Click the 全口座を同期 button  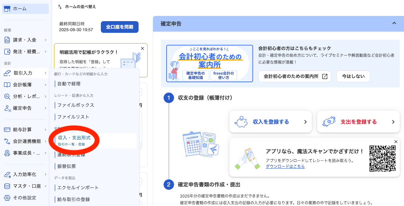point(119,27)
